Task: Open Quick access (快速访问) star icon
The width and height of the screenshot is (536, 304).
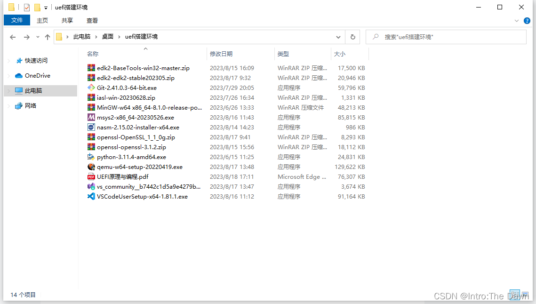Action: pyautogui.click(x=19, y=61)
